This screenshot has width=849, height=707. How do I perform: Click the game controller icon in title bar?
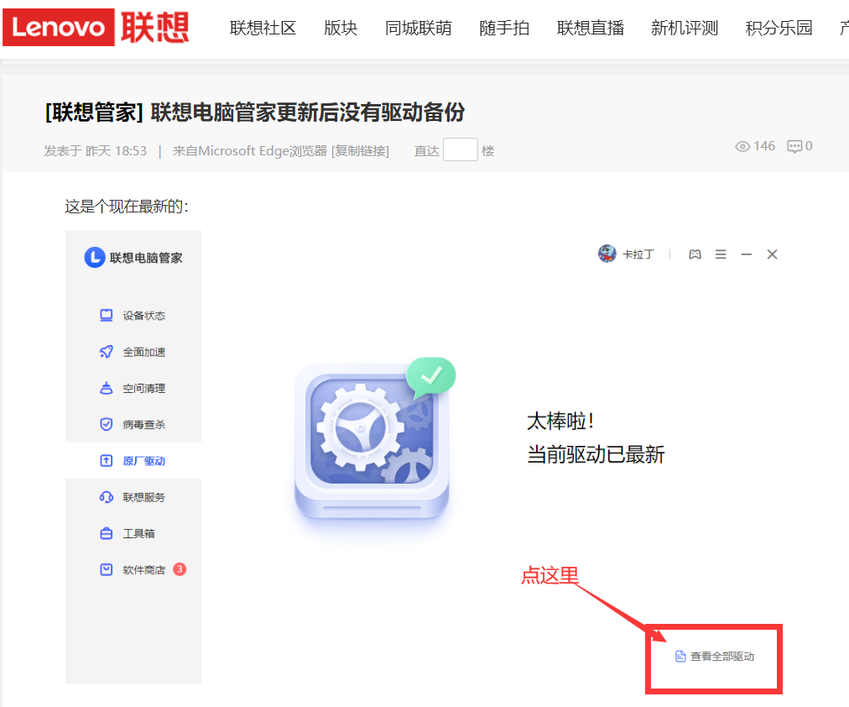[x=695, y=254]
